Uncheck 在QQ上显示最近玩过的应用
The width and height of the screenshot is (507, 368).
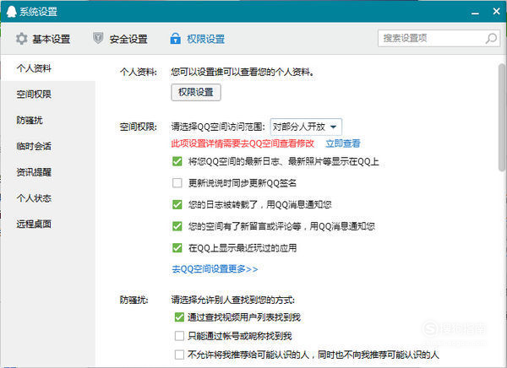click(177, 248)
